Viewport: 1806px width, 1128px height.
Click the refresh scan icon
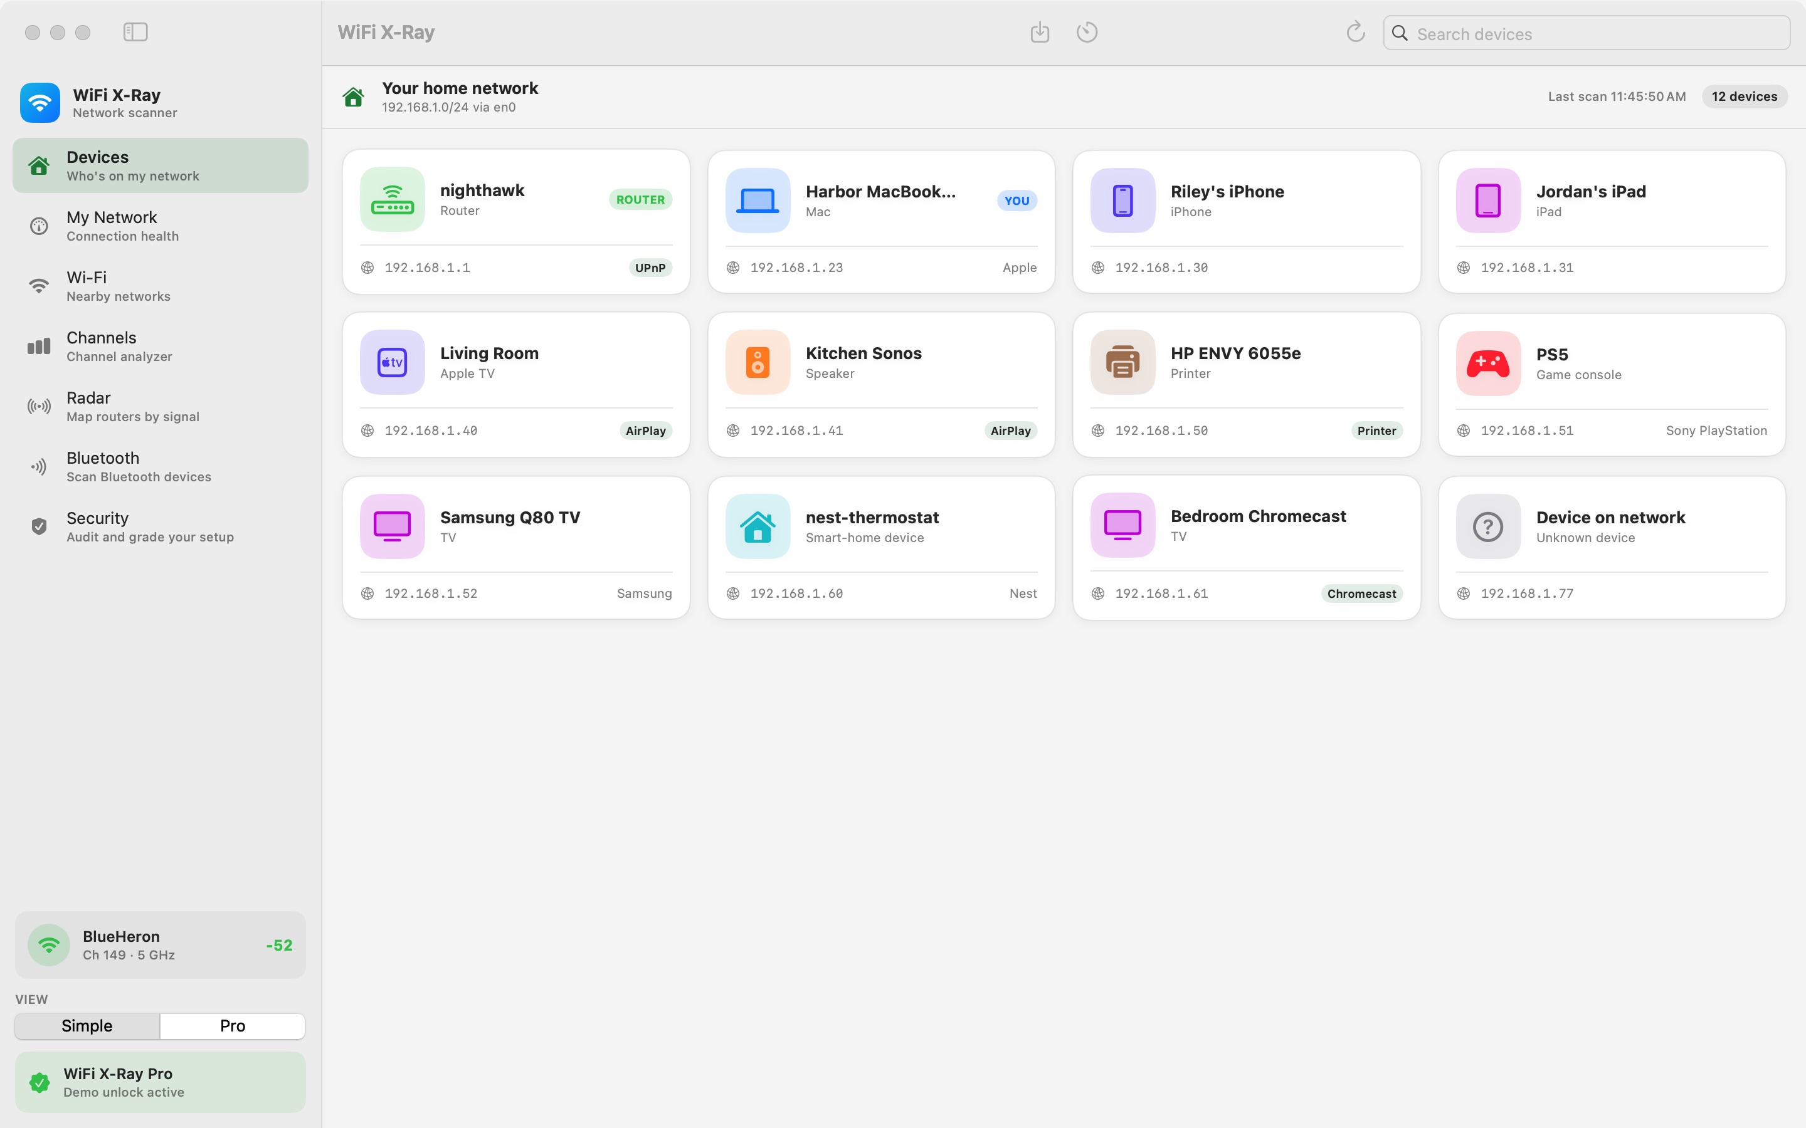[x=1355, y=32]
